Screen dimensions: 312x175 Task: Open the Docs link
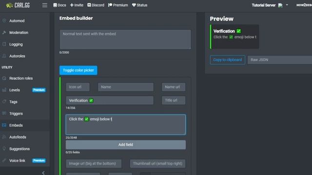click(x=59, y=5)
